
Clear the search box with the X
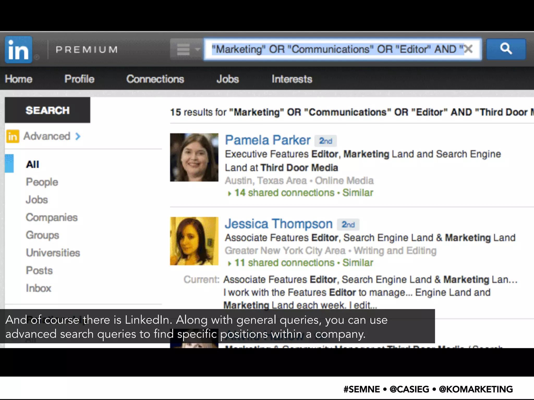tap(469, 49)
